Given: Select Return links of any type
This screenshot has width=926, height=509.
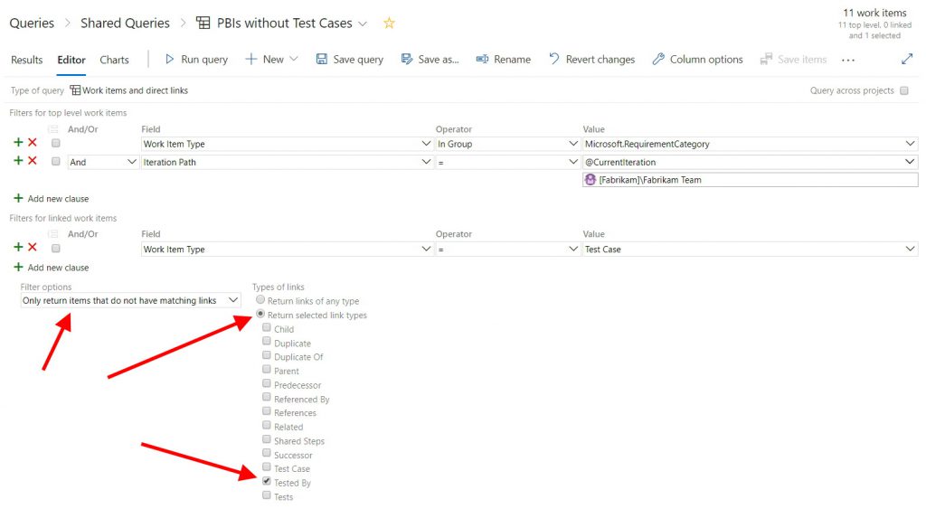Looking at the screenshot, I should [x=261, y=300].
